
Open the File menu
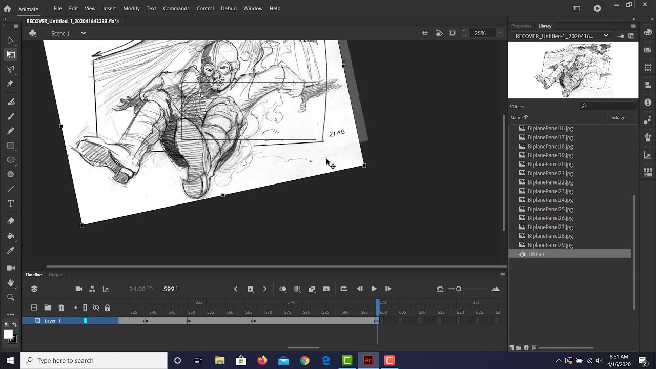[x=58, y=8]
